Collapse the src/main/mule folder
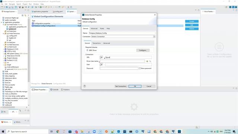238x134 pixels. 3,25
